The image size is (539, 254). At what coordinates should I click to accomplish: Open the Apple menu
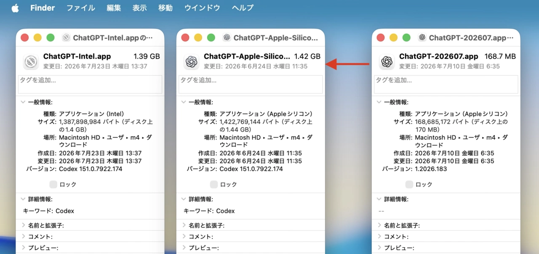coord(15,8)
